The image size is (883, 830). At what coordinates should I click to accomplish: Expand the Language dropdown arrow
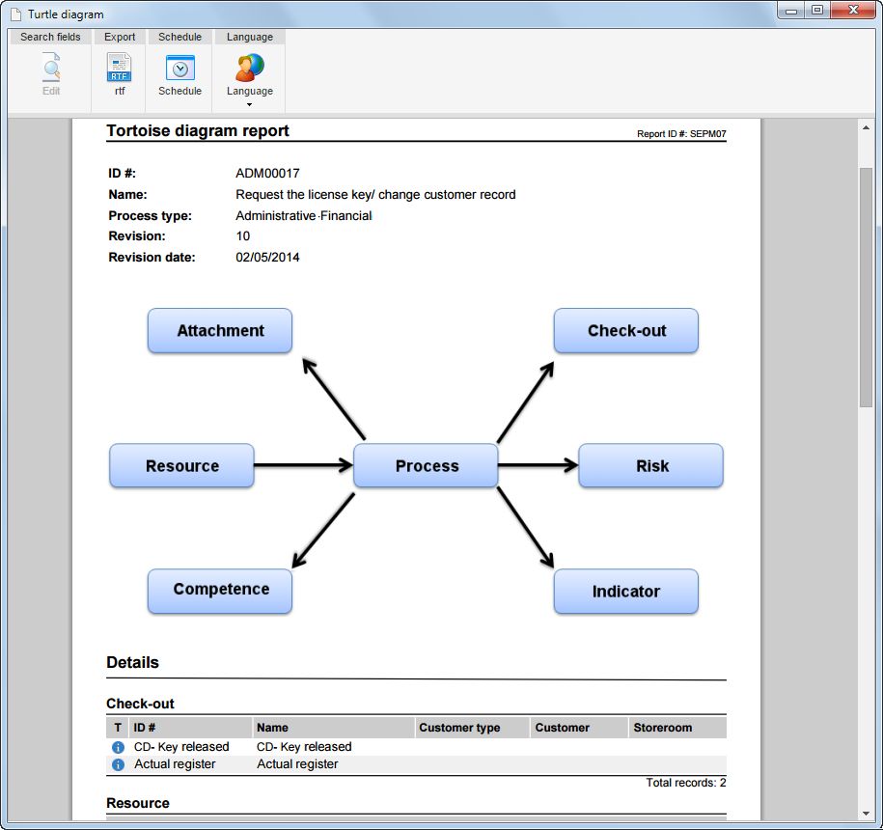[250, 105]
